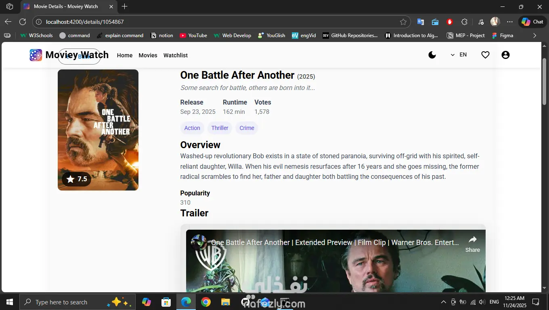Open the EN language dropdown
The image size is (549, 310).
coord(459,55)
